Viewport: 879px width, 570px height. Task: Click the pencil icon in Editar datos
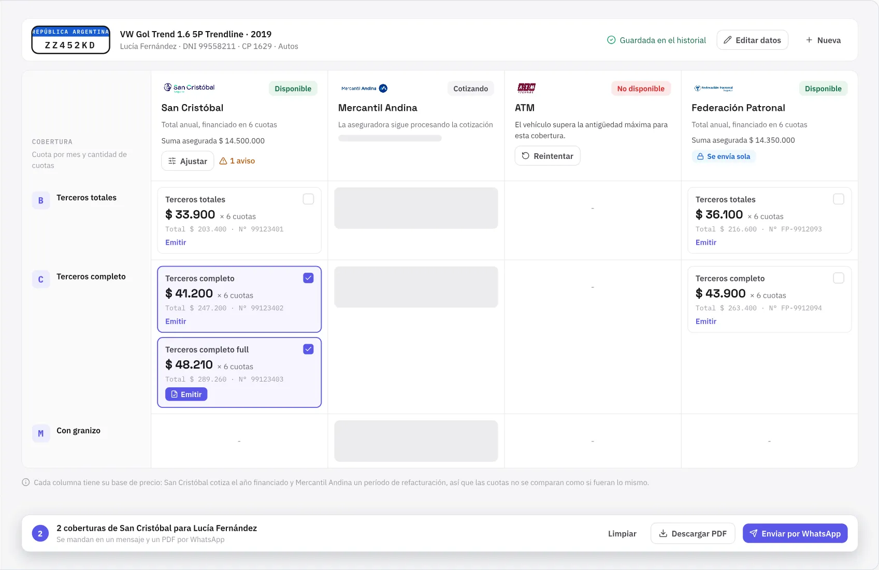728,40
